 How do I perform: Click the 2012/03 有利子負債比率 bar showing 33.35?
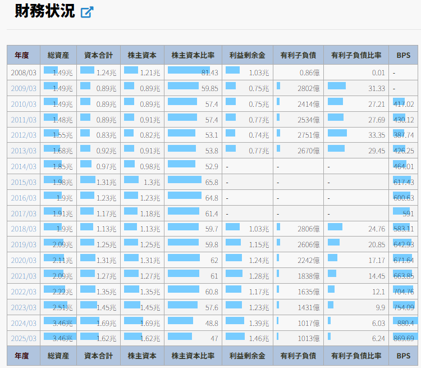(337, 133)
